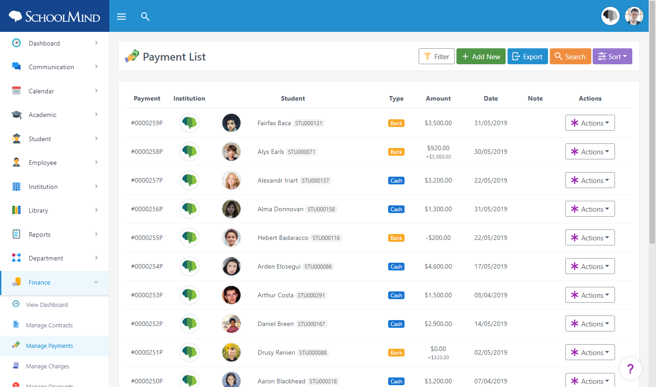The image size is (656, 387).
Task: Click the orange Search button
Action: [570, 56]
